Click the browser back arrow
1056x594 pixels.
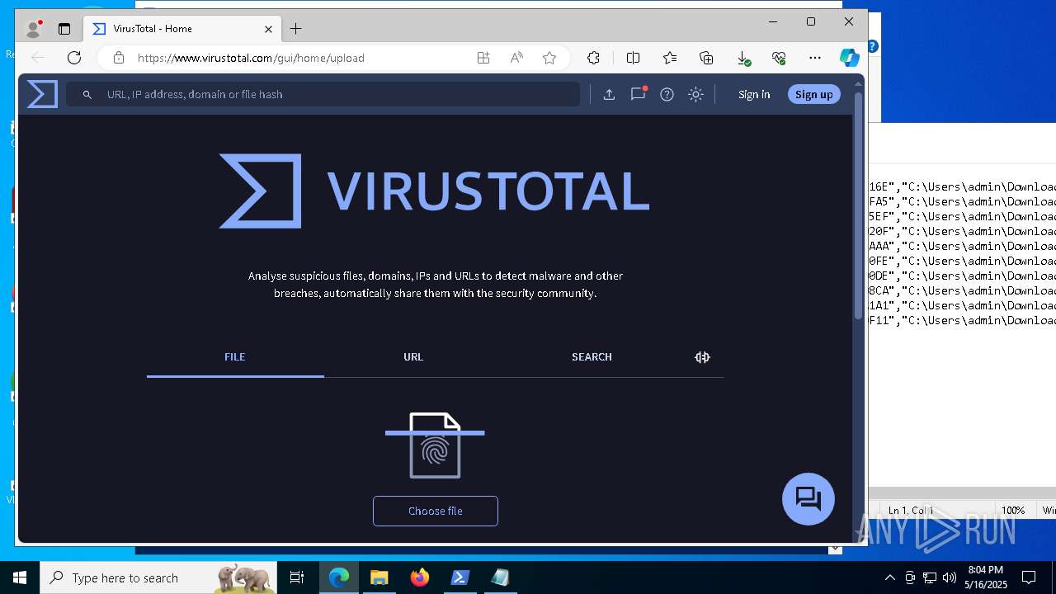(37, 58)
